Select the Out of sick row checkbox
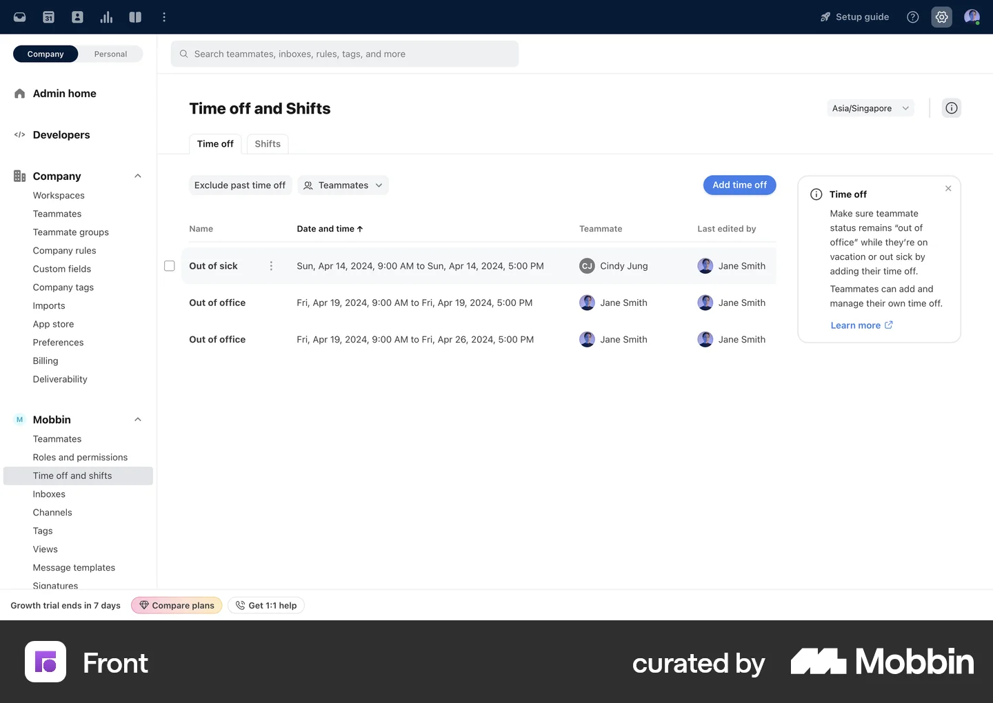Screen dimensions: 993x703 tap(170, 266)
